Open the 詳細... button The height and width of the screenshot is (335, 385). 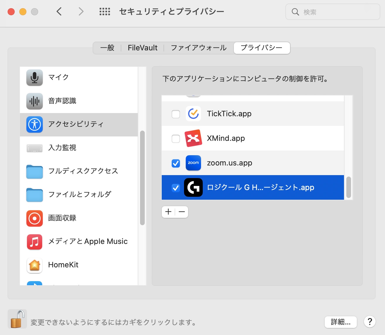tap(341, 322)
